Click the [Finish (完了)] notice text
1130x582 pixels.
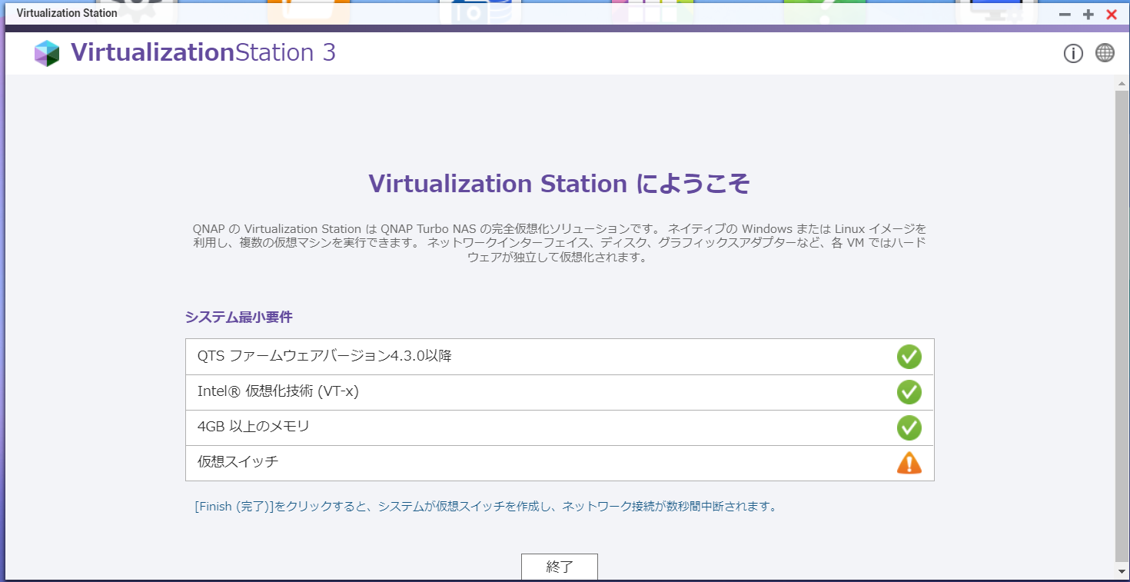tap(486, 507)
